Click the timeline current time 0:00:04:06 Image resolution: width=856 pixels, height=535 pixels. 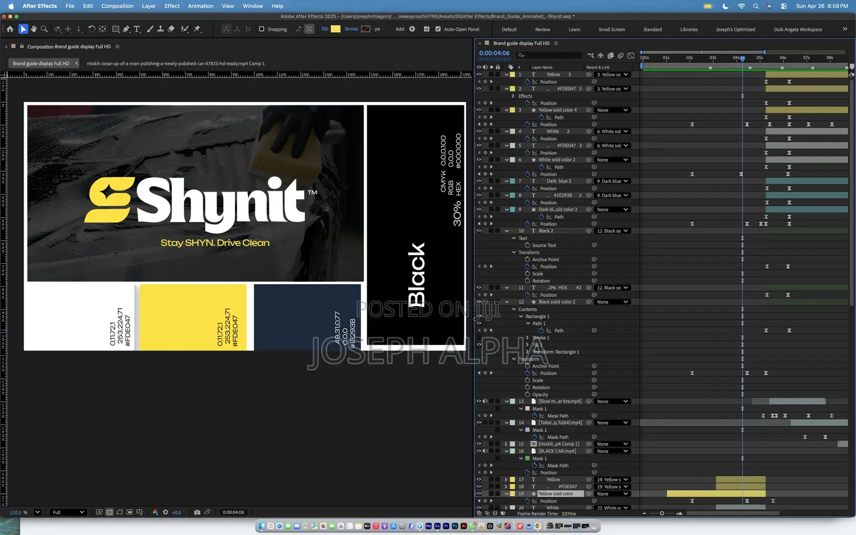point(494,53)
